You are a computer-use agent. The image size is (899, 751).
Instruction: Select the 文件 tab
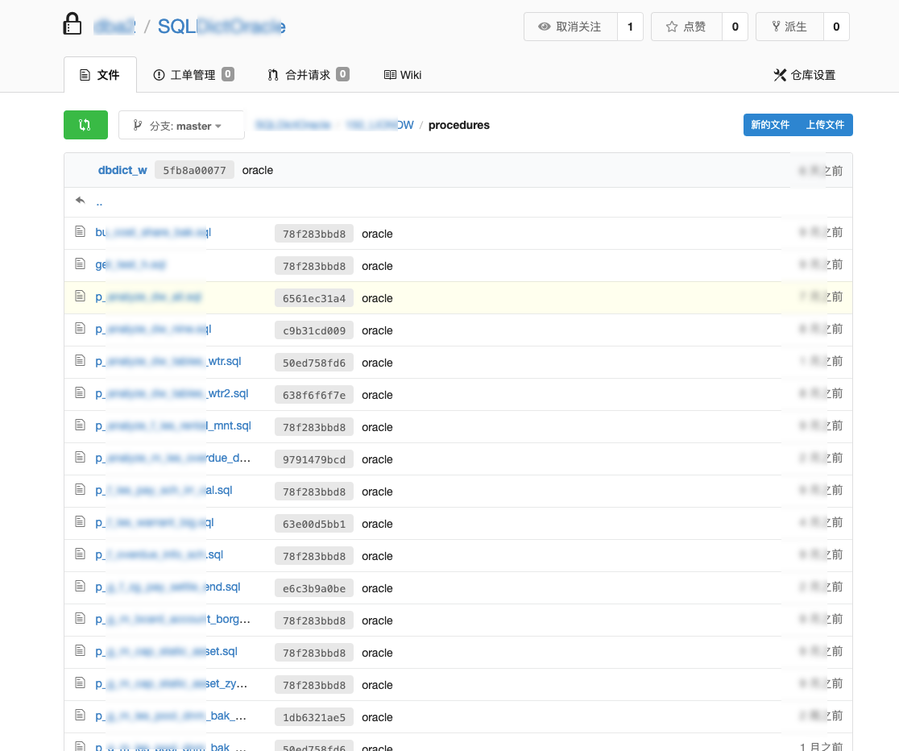tap(100, 75)
